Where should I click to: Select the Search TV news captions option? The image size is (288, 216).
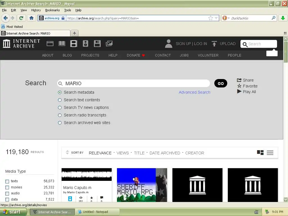coord(60,107)
